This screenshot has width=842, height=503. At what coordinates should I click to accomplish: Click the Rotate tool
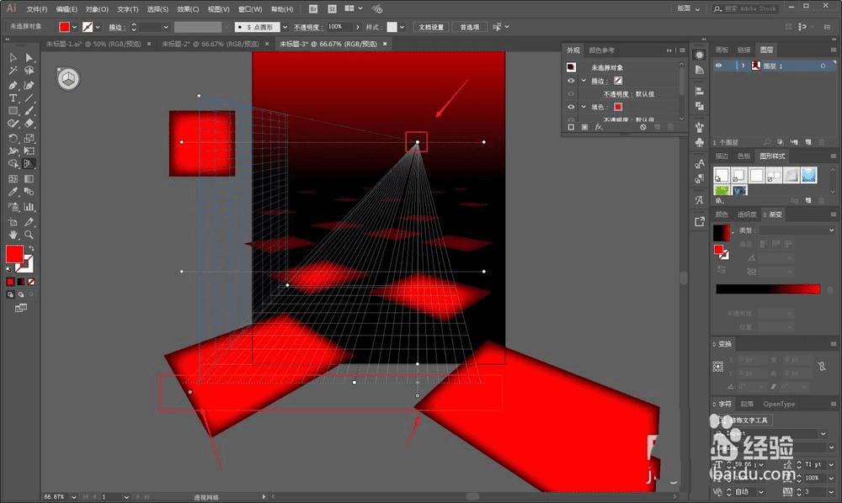click(13, 138)
